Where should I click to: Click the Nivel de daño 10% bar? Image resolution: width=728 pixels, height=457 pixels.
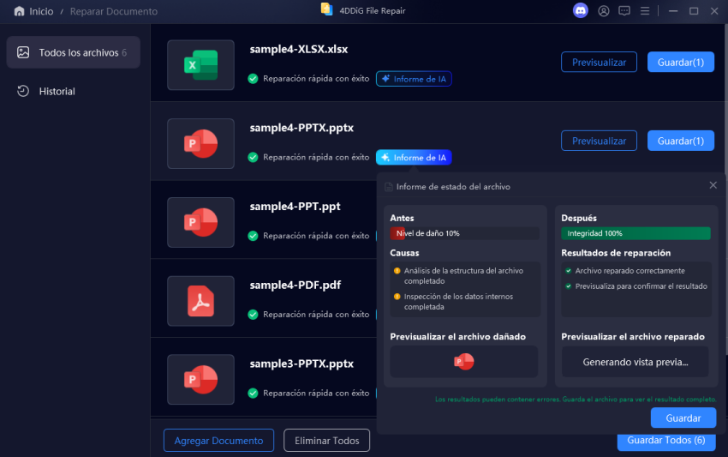coord(465,233)
